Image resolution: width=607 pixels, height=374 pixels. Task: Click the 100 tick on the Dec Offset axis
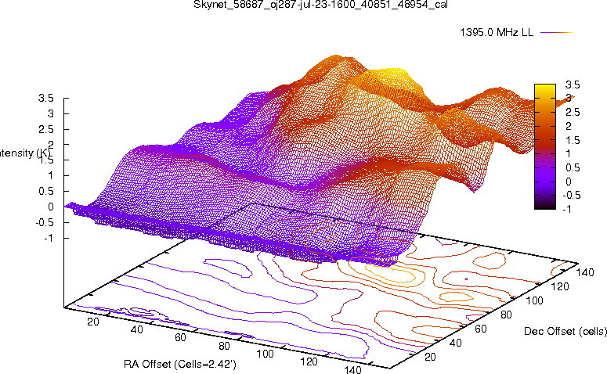coord(534,300)
